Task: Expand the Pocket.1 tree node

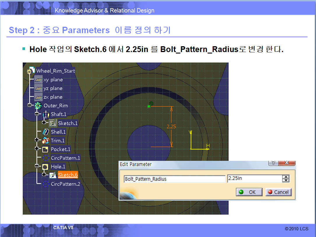Action: [37, 149]
